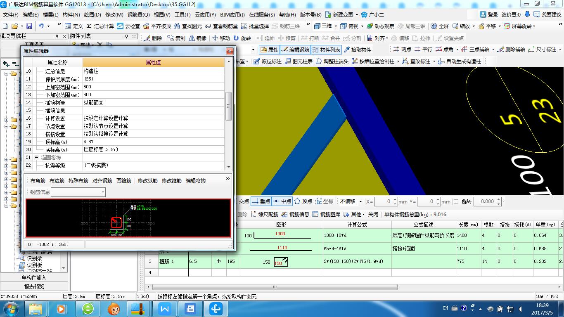Open the 工具(T) menu

click(x=182, y=14)
